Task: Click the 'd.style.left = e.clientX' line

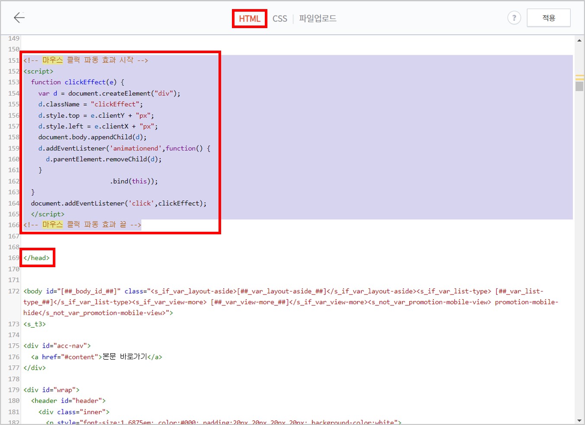Action: tap(98, 126)
